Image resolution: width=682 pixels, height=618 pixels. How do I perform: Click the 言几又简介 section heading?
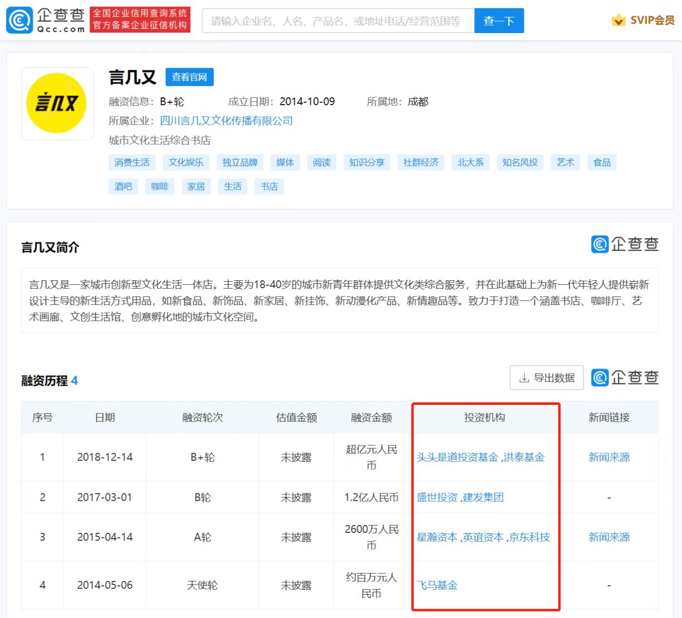[x=50, y=247]
